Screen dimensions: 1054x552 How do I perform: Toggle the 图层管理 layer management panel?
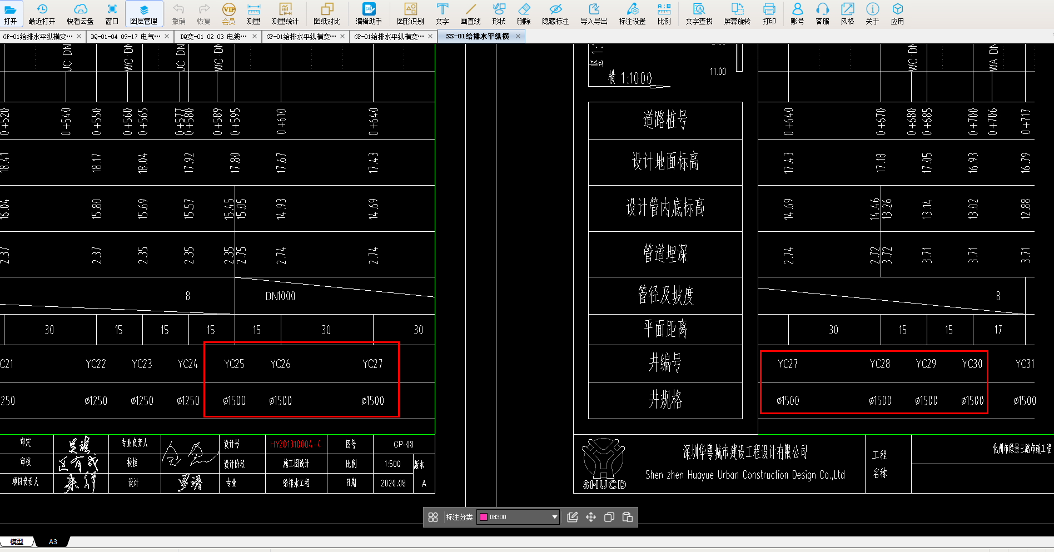click(x=143, y=14)
